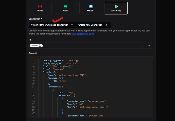Click inside the To recipients input
This screenshot has height=121, width=175.
pyautogui.click(x=91, y=46)
